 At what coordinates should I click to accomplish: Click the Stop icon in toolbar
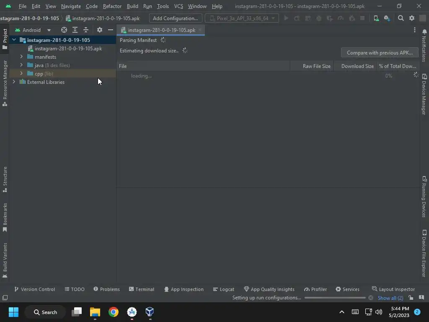coord(362,18)
